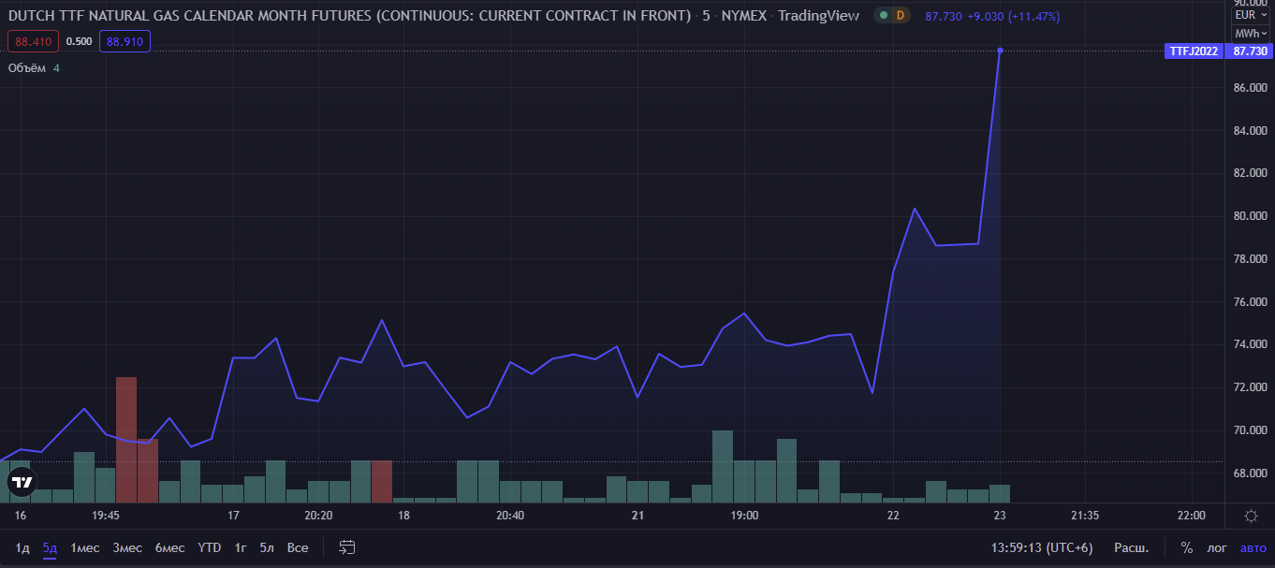Screen dimensions: 1275x568
Task: Switch to the YTD time range
Action: coord(210,547)
